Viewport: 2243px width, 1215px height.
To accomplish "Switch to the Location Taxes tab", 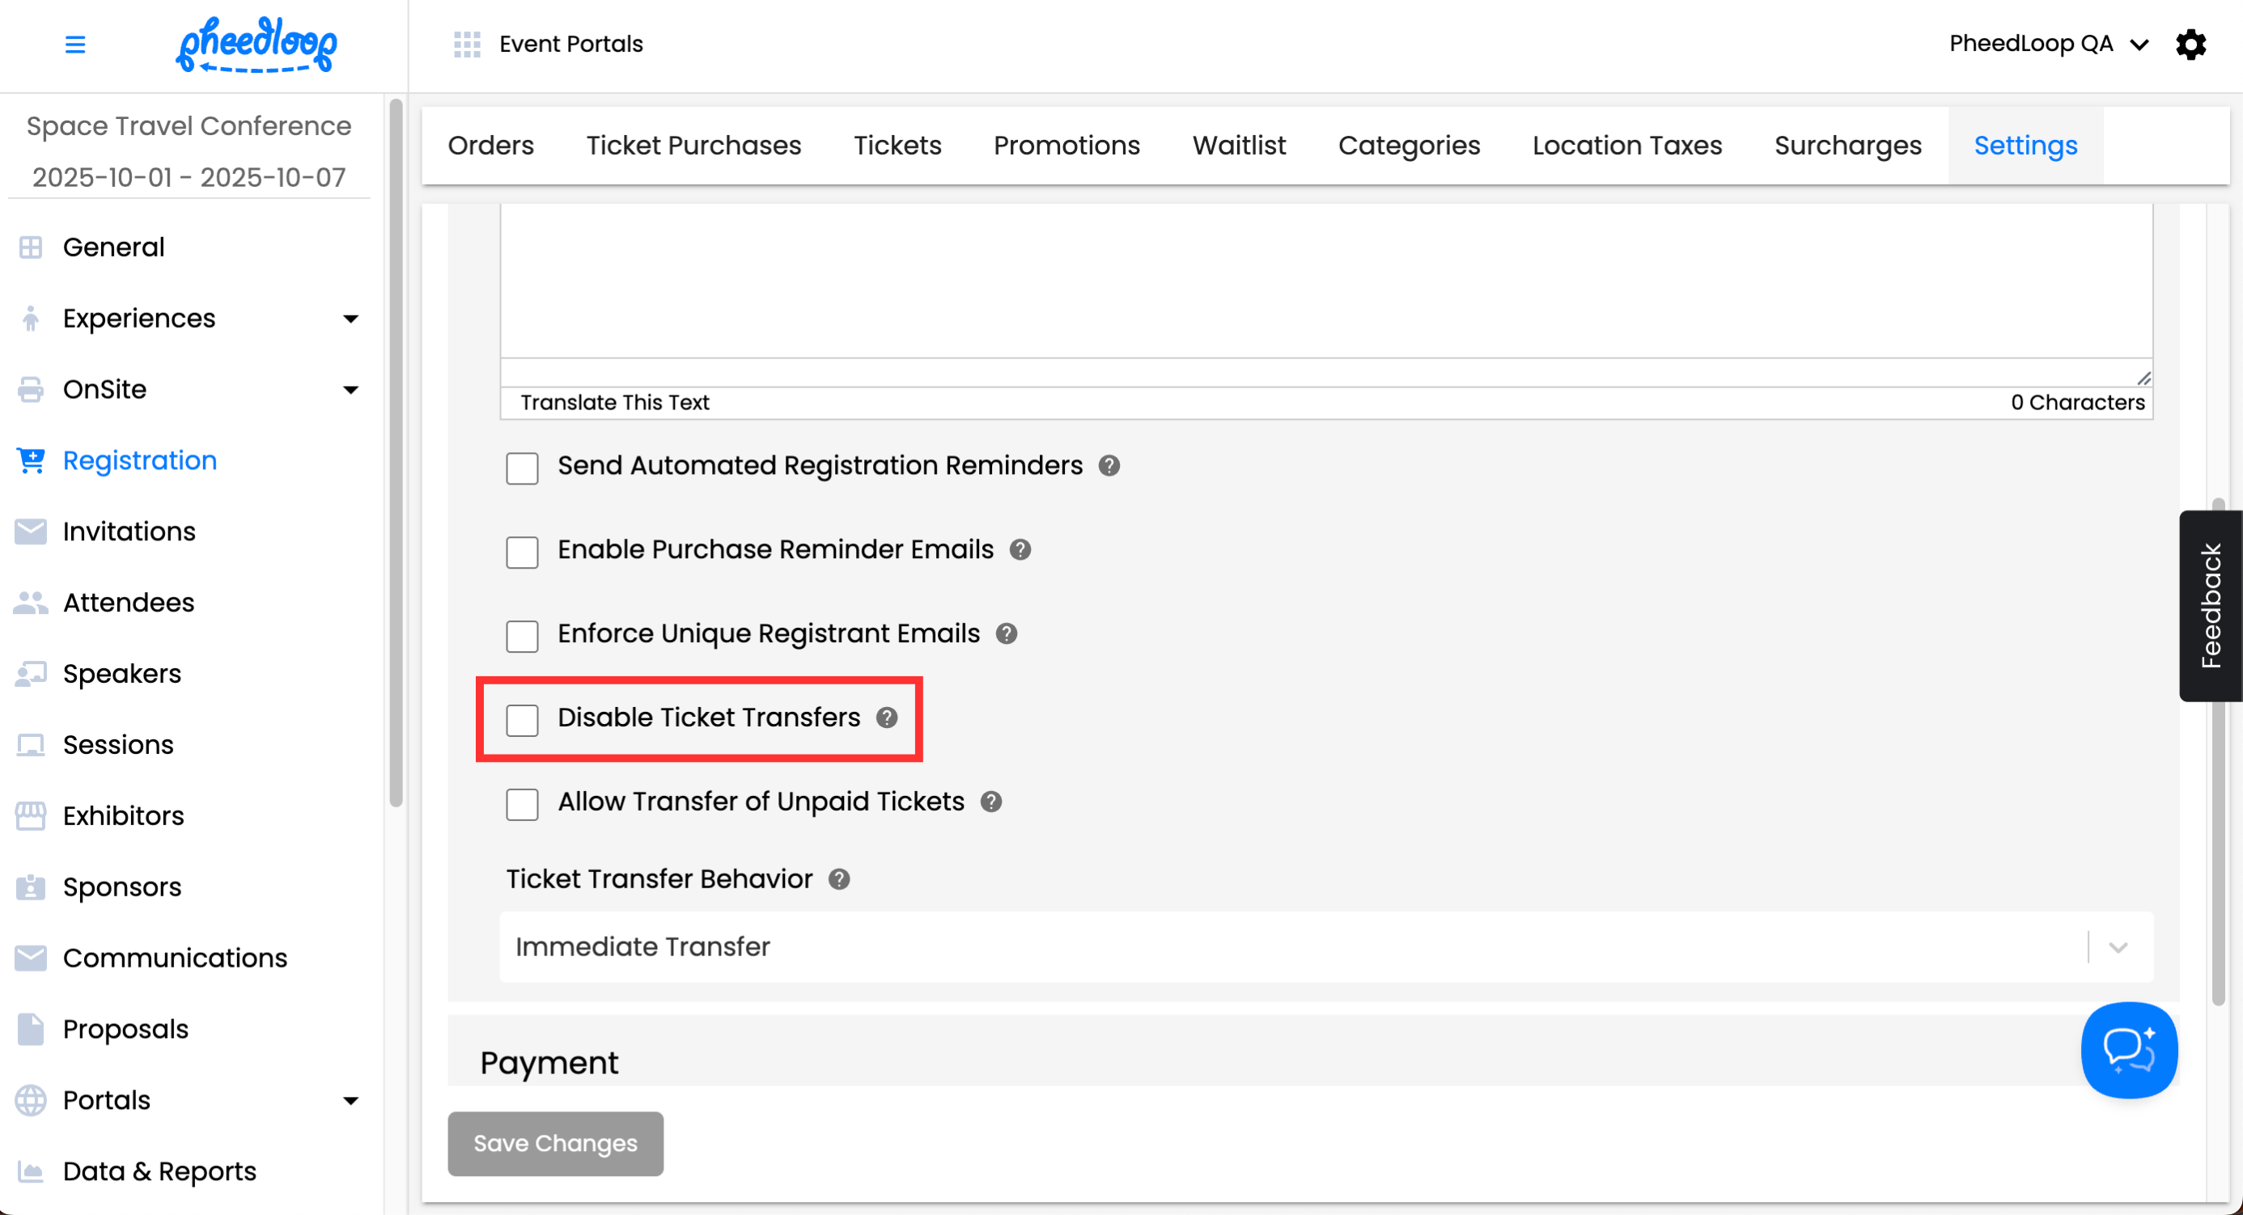I will click(x=1626, y=146).
